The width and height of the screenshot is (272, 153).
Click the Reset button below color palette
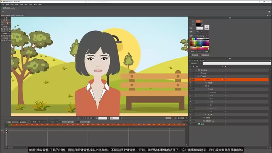click(207, 52)
